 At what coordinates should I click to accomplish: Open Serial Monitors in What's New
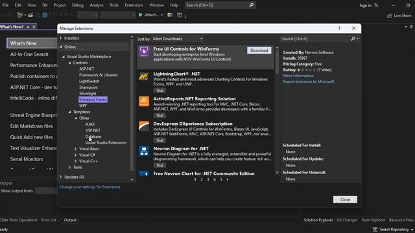pos(27,159)
